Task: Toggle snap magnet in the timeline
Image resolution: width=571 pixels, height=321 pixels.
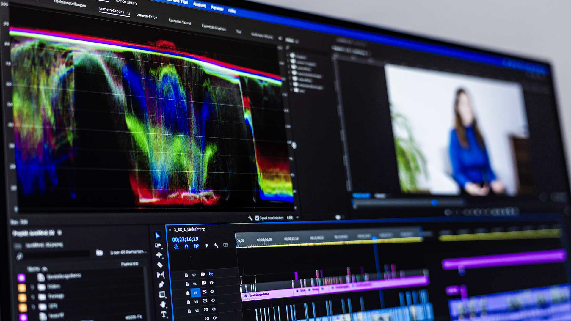Action: click(x=186, y=246)
